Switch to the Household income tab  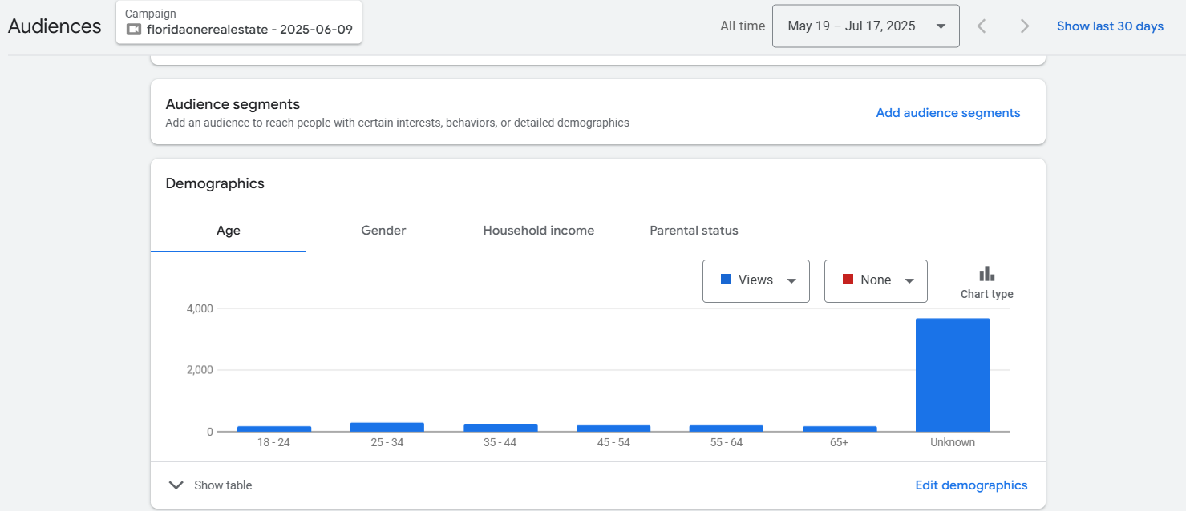[x=539, y=231]
